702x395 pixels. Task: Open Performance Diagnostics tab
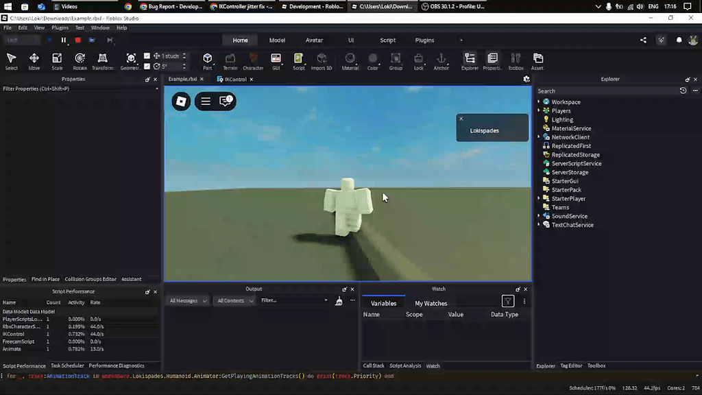[117, 366]
